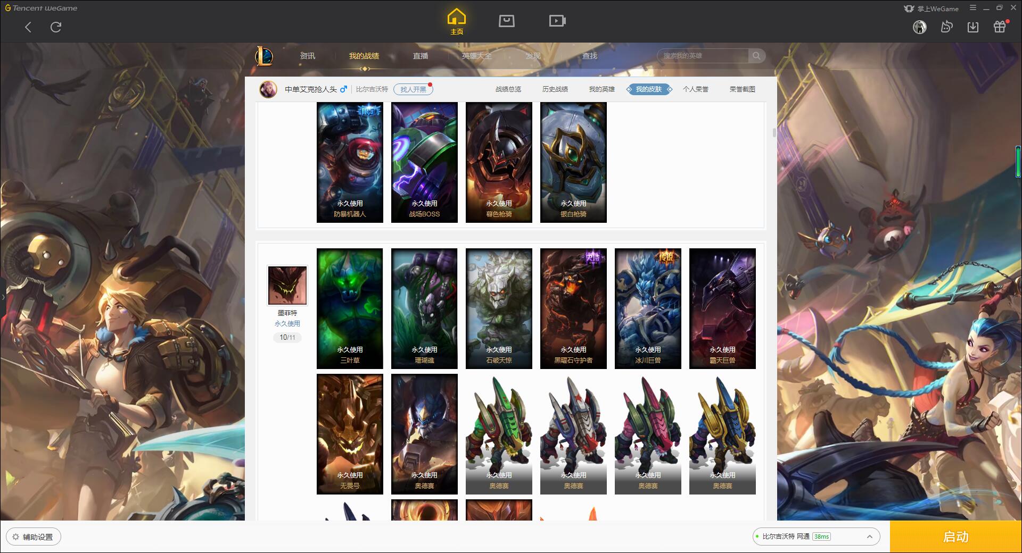
Task: Switch to the 英雄大全 tab
Action: click(477, 56)
